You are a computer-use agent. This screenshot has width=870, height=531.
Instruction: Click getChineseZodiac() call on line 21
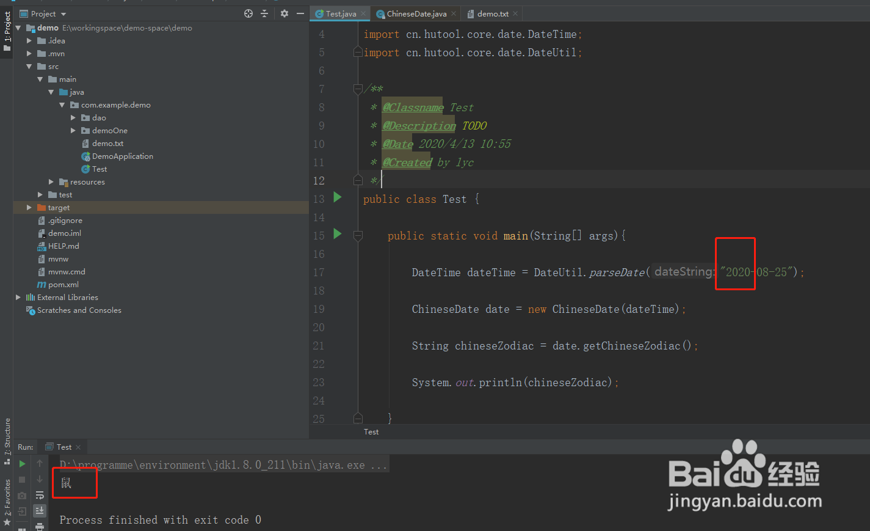click(x=637, y=346)
